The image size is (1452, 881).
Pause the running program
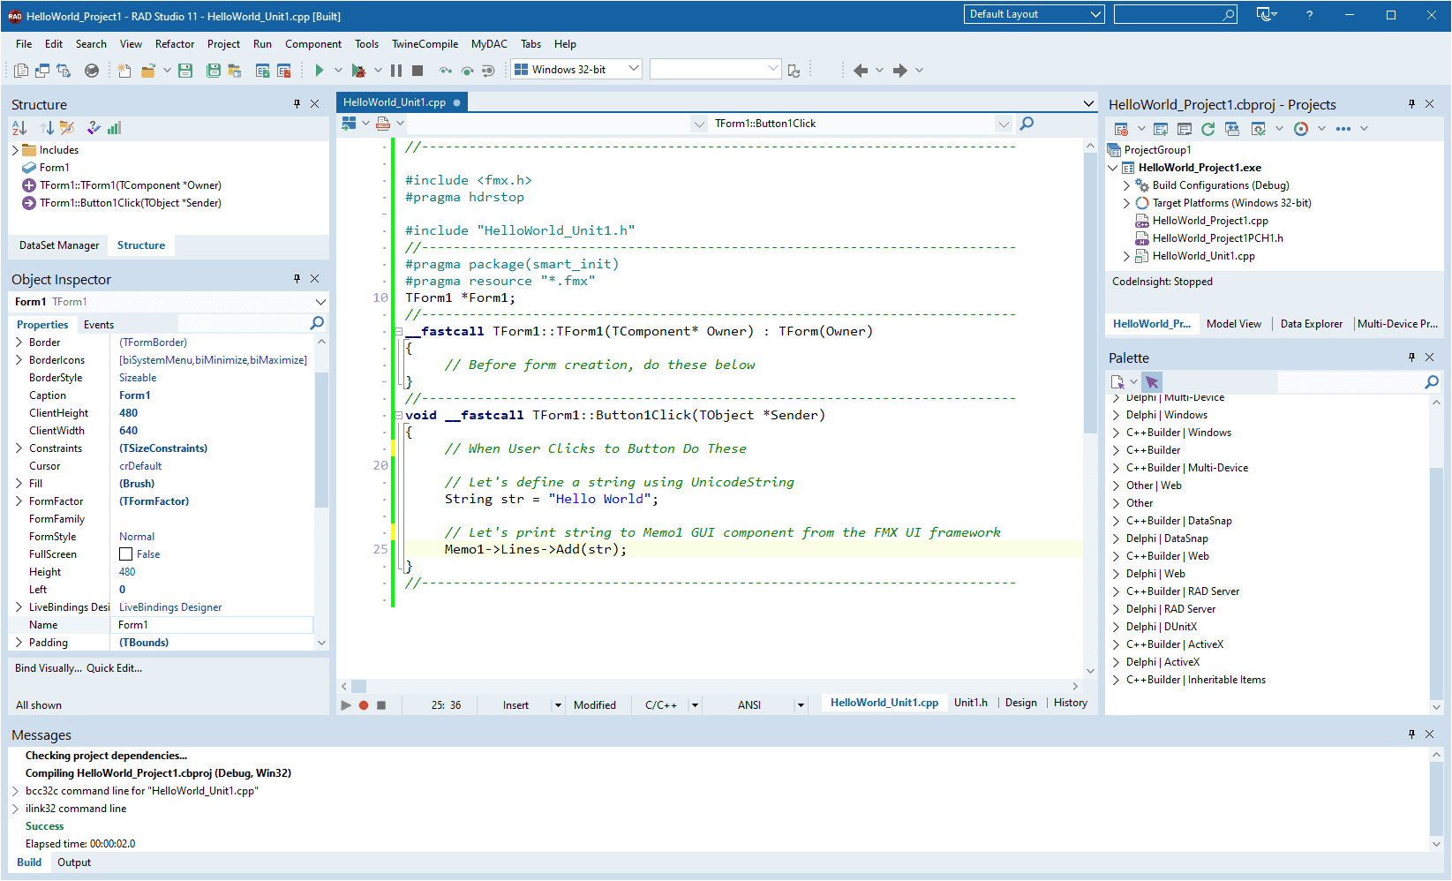(396, 70)
